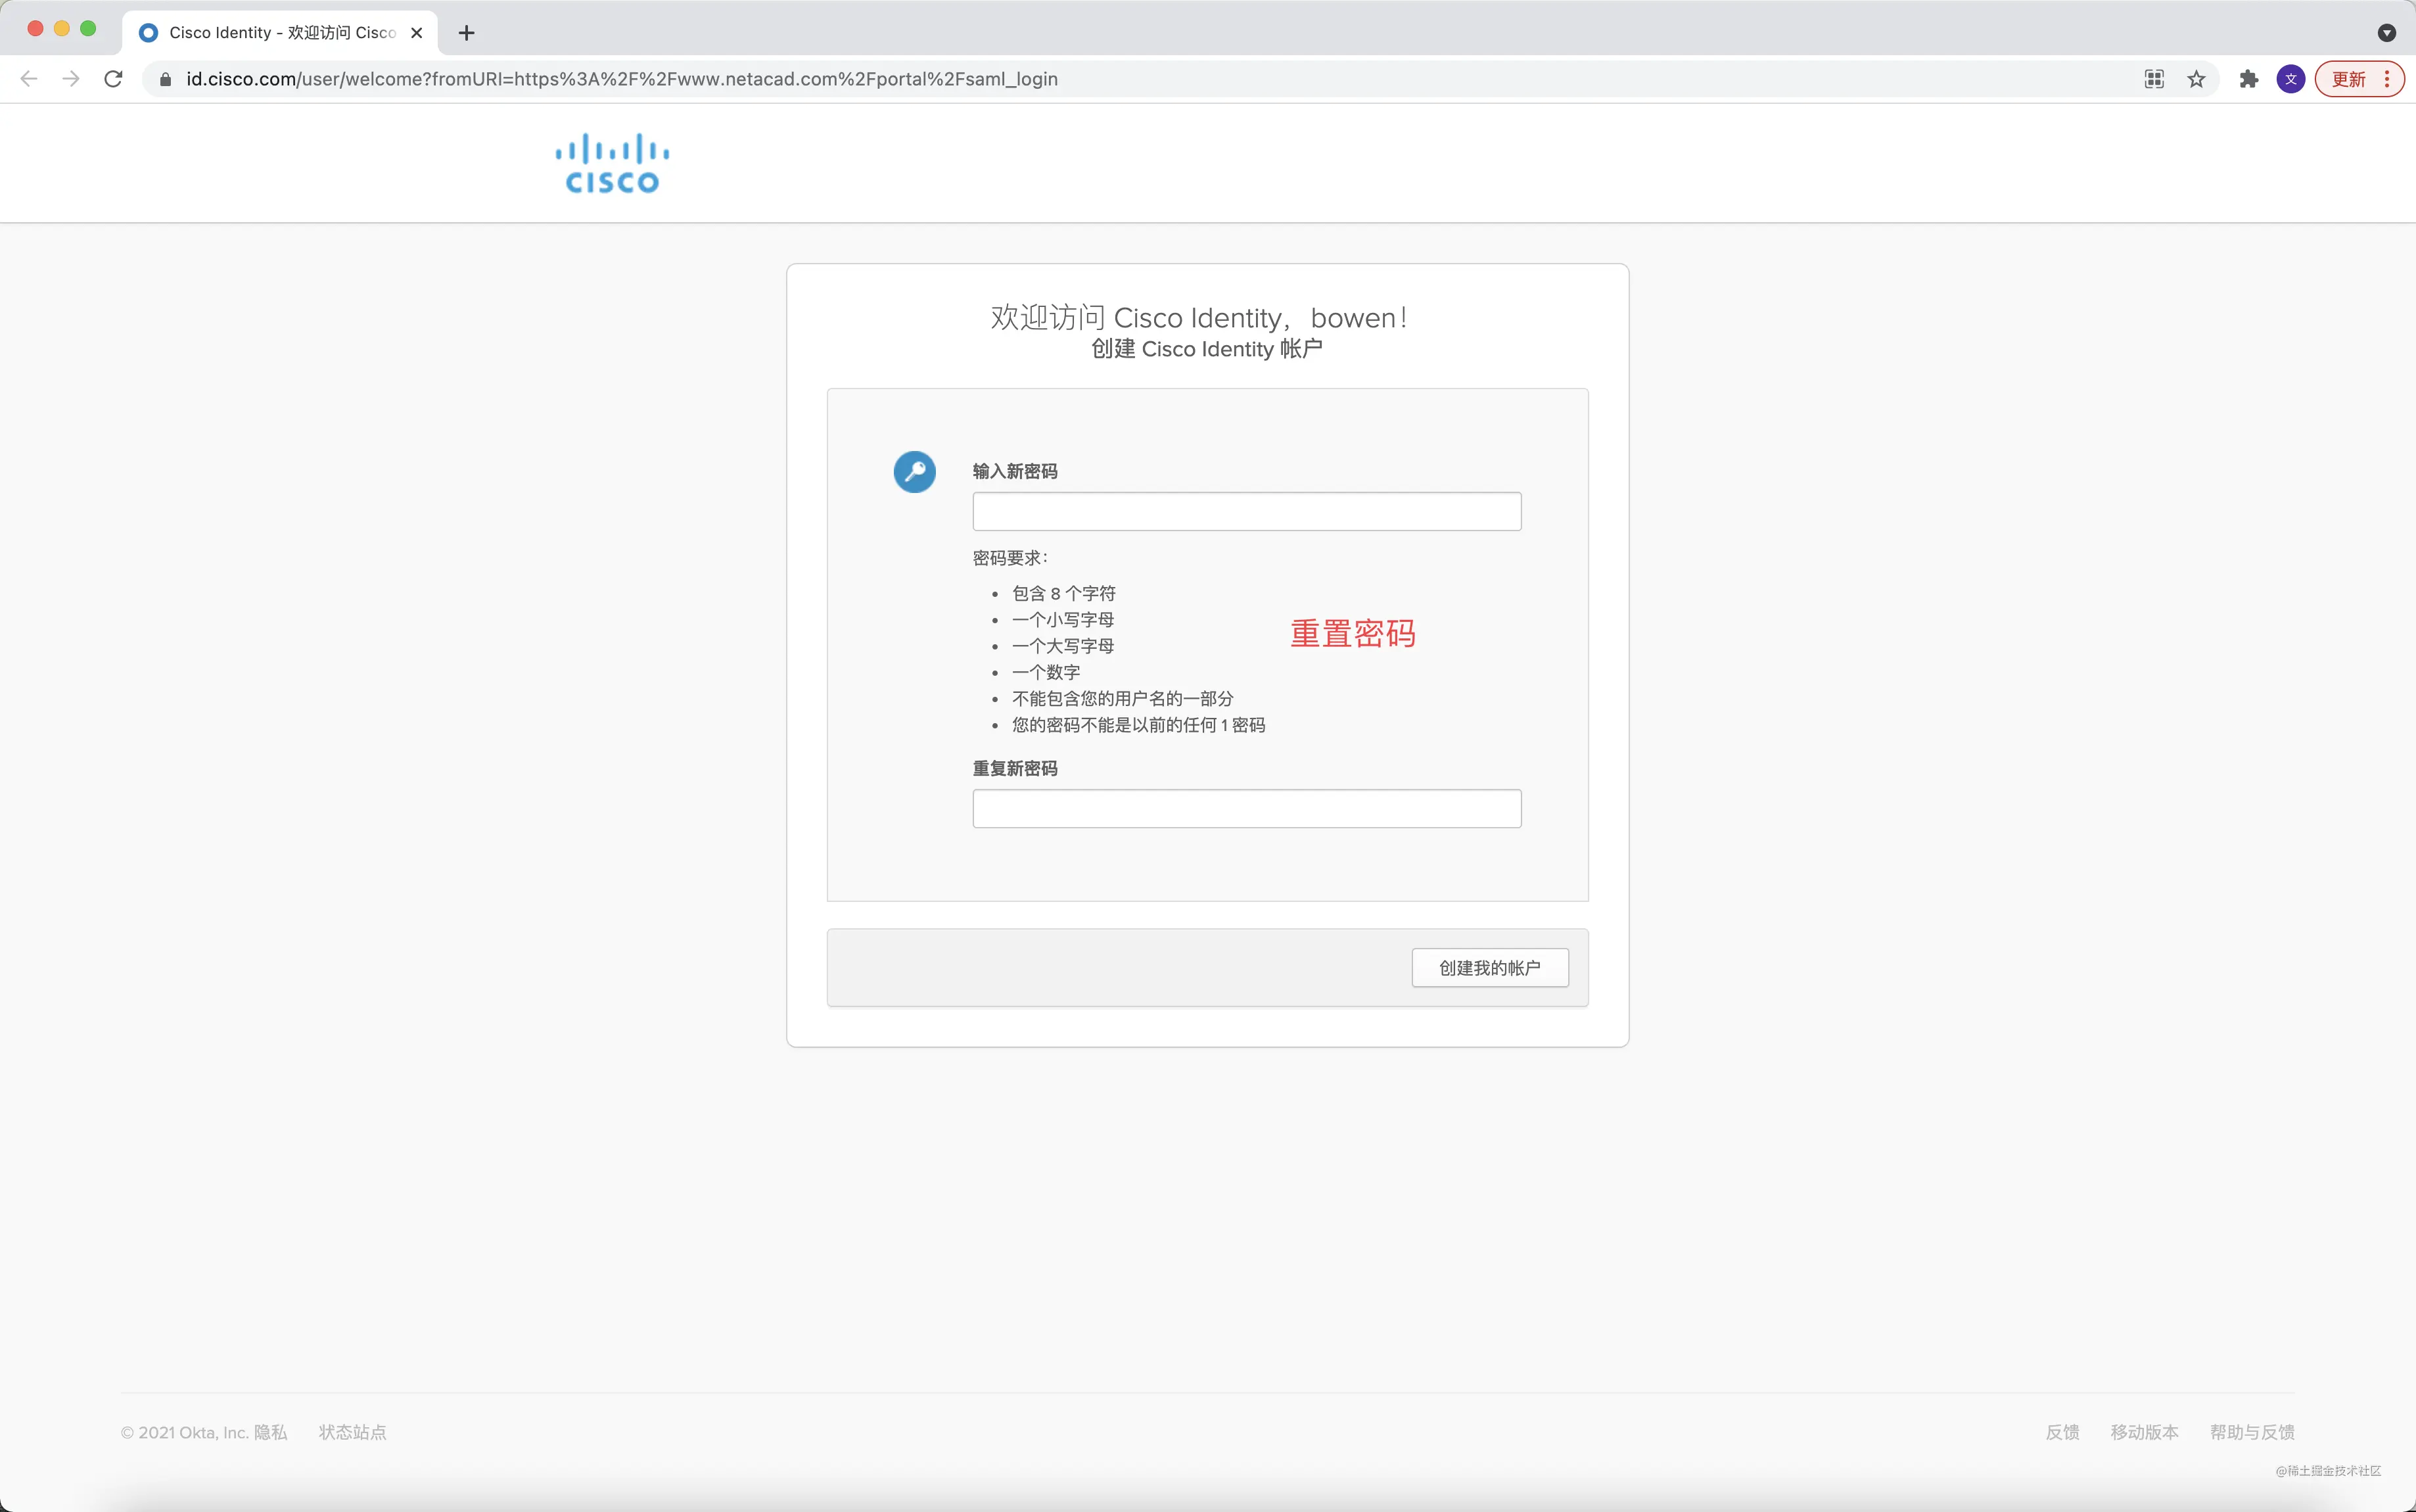Open the 状态站点 status site link

[x=353, y=1432]
